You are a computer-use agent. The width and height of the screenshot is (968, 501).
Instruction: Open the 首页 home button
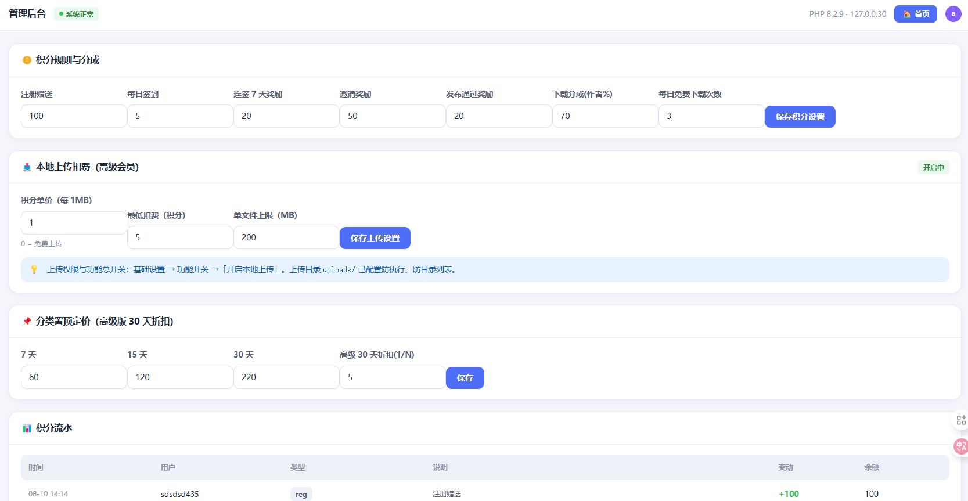coord(915,14)
